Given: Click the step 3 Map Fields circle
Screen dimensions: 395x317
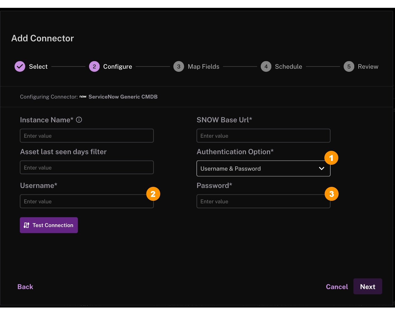Looking at the screenshot, I should pyautogui.click(x=179, y=66).
